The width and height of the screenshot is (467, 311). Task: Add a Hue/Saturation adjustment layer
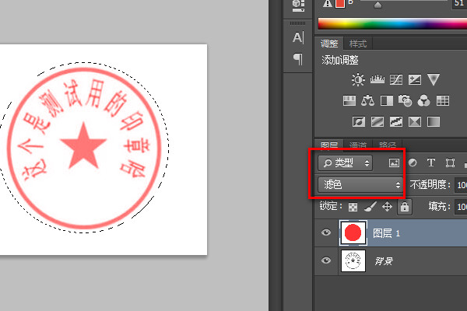point(349,100)
